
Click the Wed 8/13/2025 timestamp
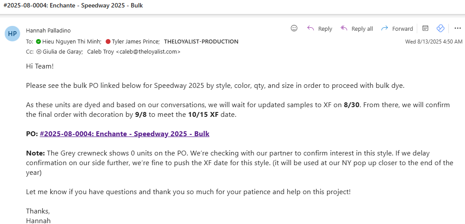click(x=434, y=42)
